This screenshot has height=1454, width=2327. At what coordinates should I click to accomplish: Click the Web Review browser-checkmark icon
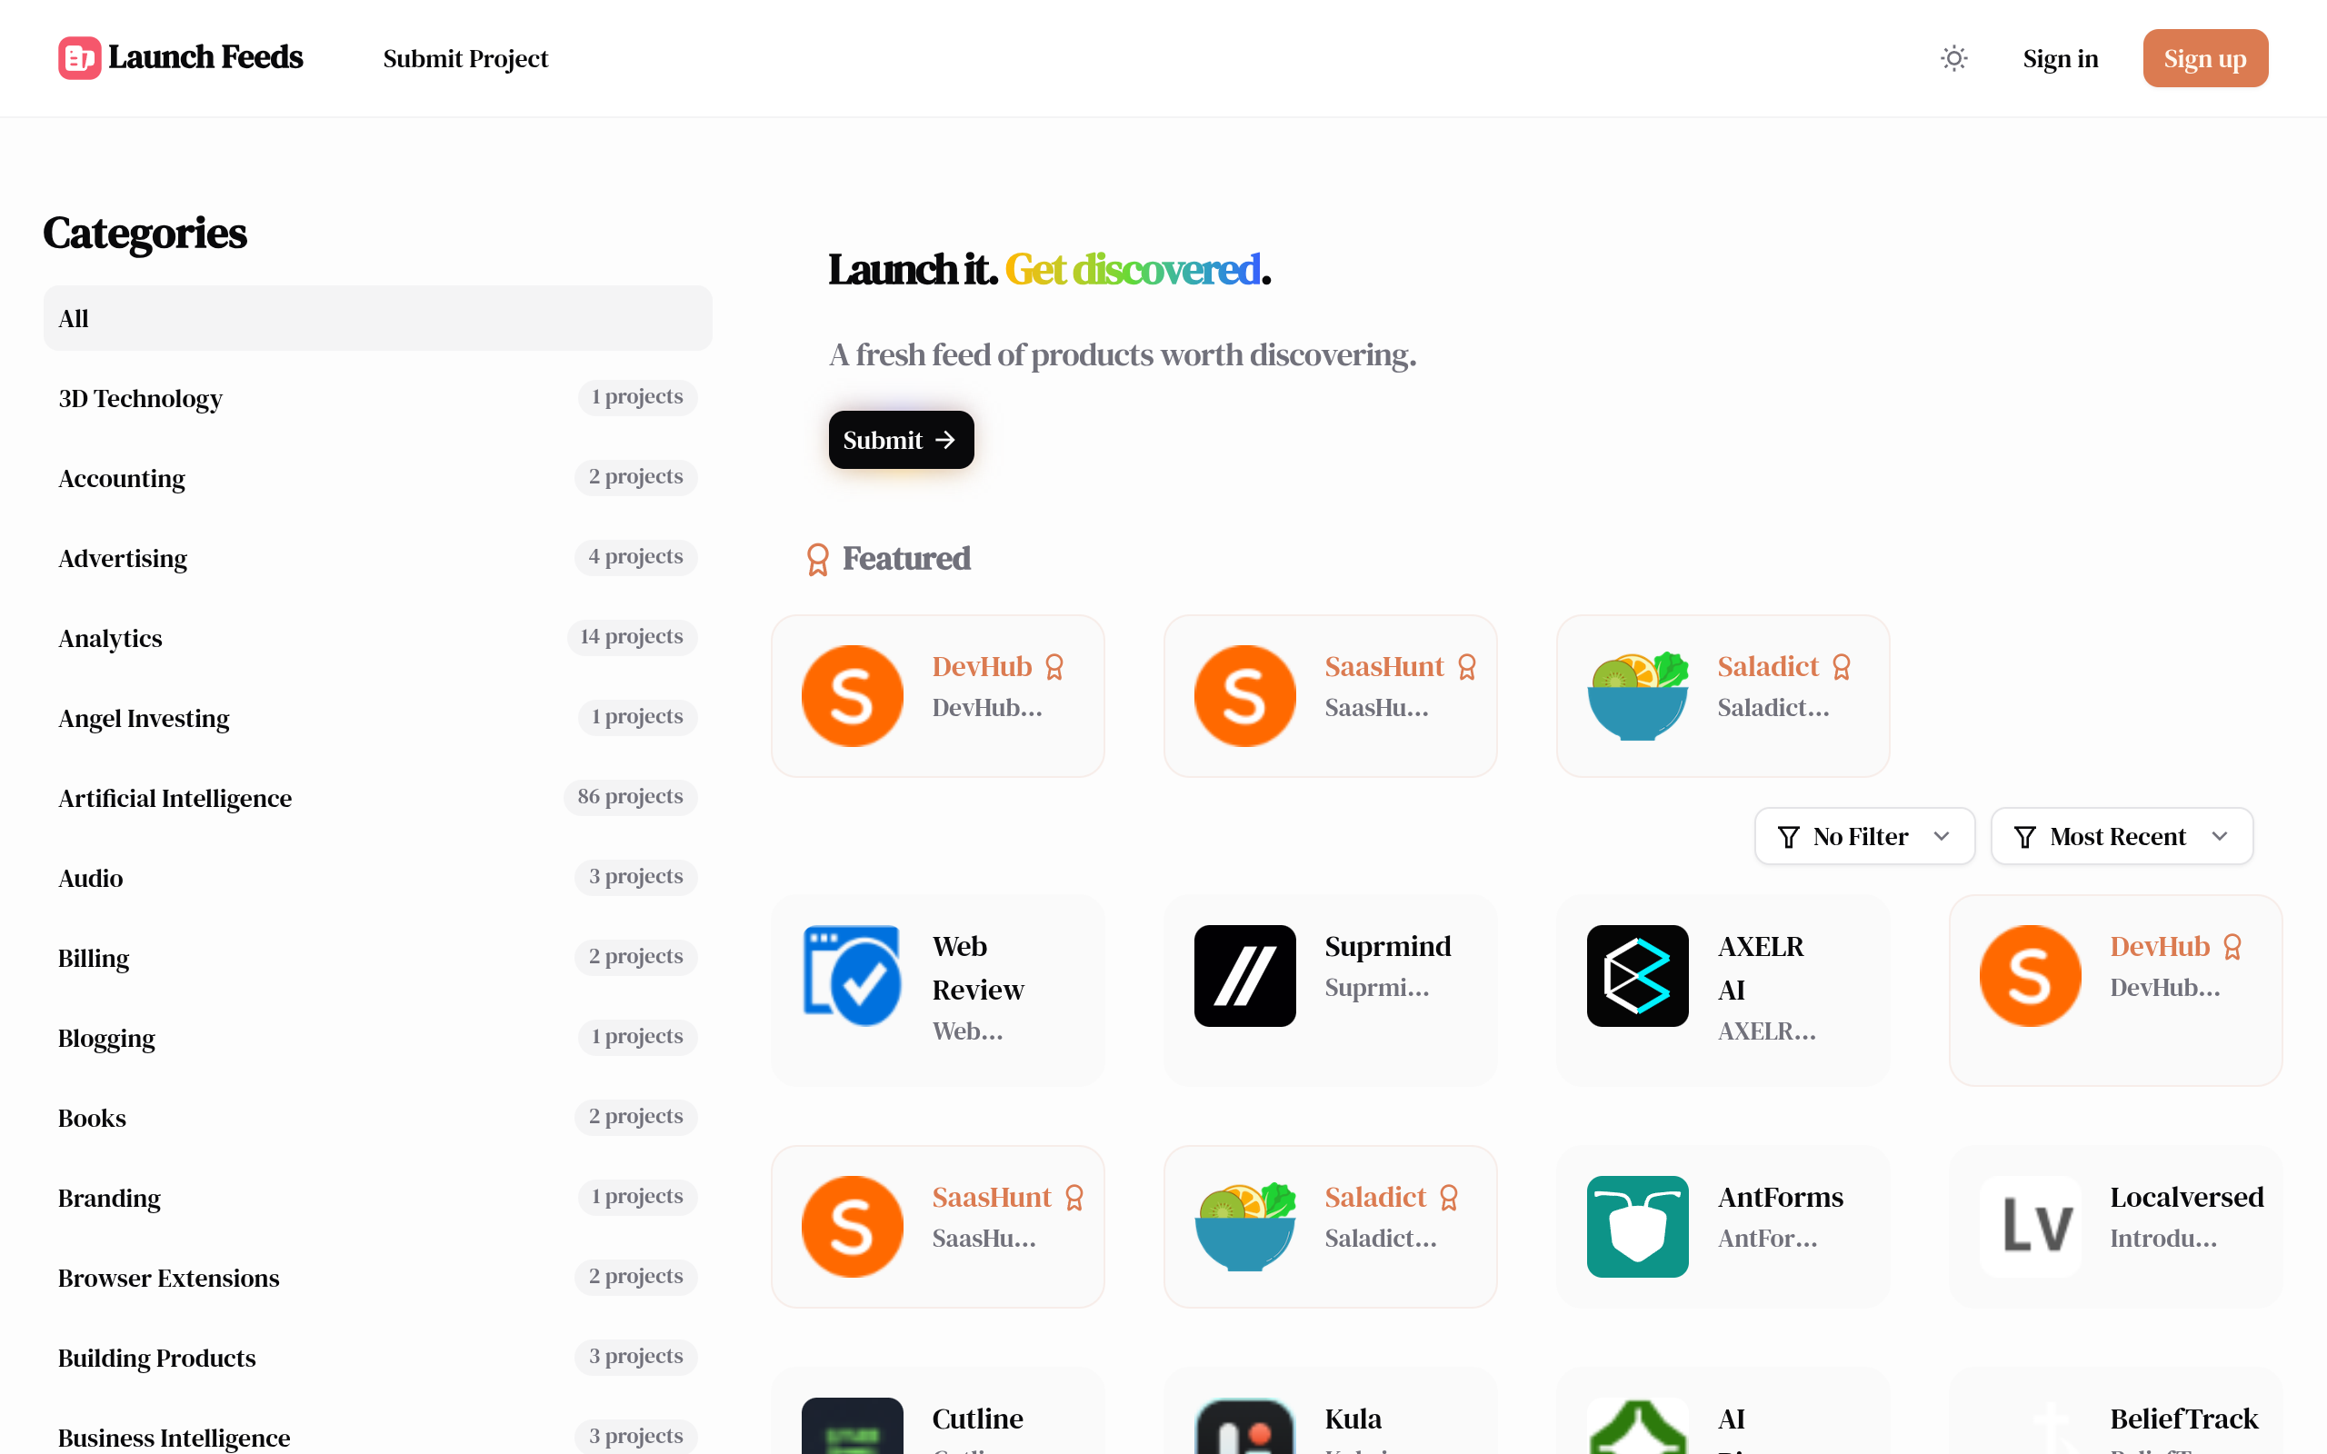pyautogui.click(x=852, y=975)
